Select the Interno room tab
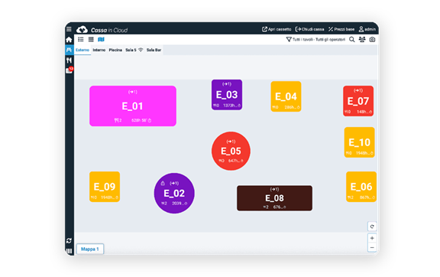This screenshot has height=277, width=440. 99,50
